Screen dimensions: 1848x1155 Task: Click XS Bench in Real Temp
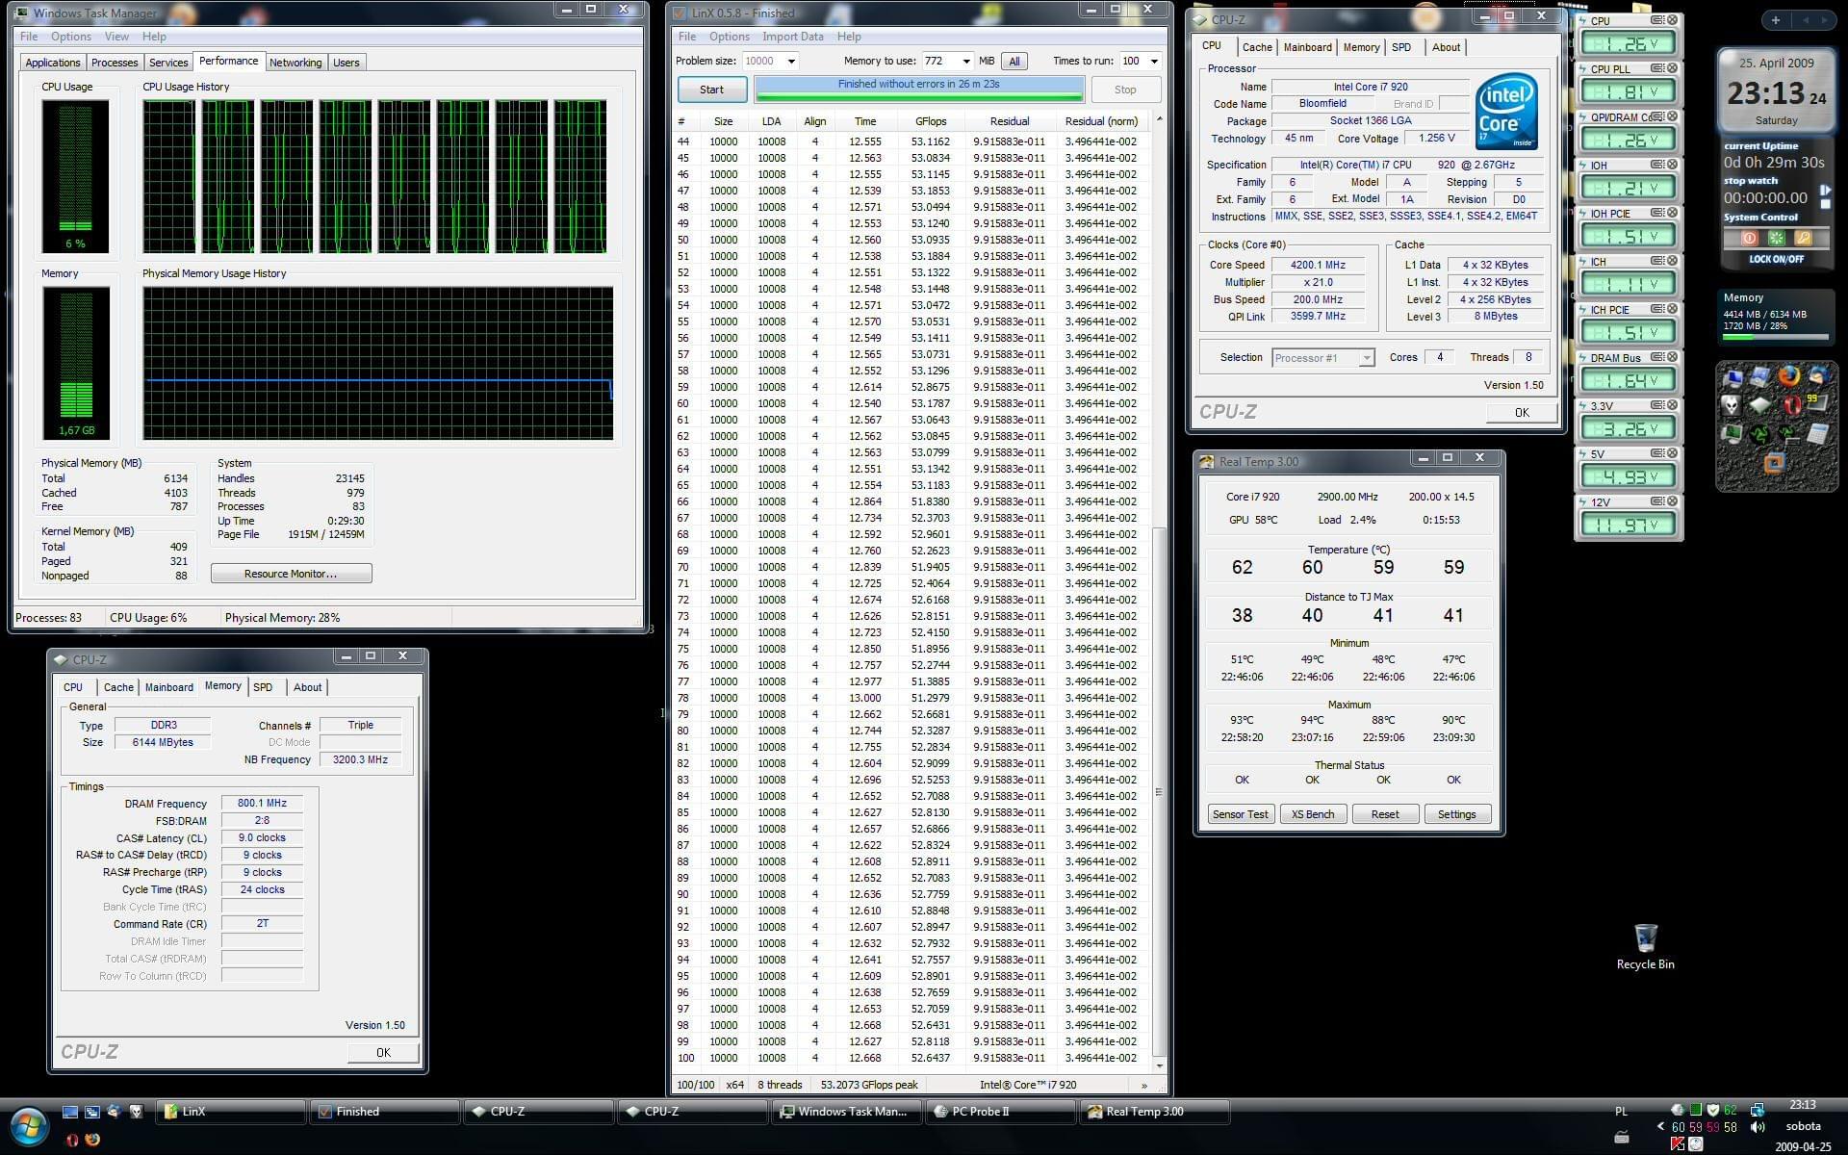1313,814
